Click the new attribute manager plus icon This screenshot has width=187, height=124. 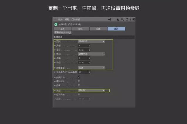134,19
